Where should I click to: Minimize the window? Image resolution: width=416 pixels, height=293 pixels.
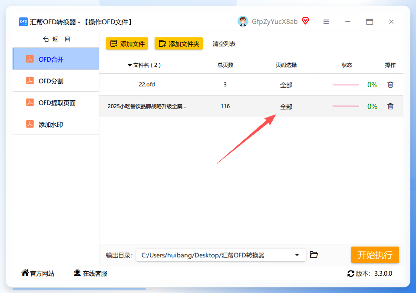348,22
